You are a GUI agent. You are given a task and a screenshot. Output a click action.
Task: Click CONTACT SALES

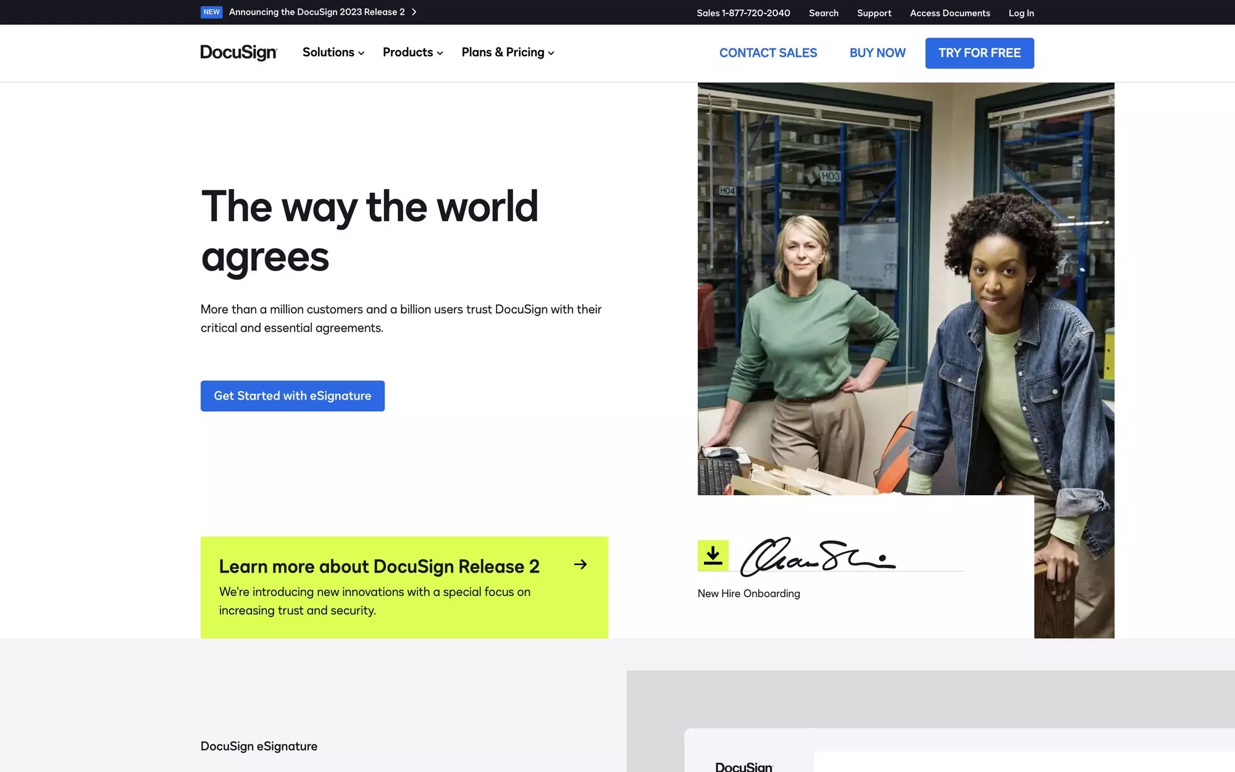coord(768,53)
